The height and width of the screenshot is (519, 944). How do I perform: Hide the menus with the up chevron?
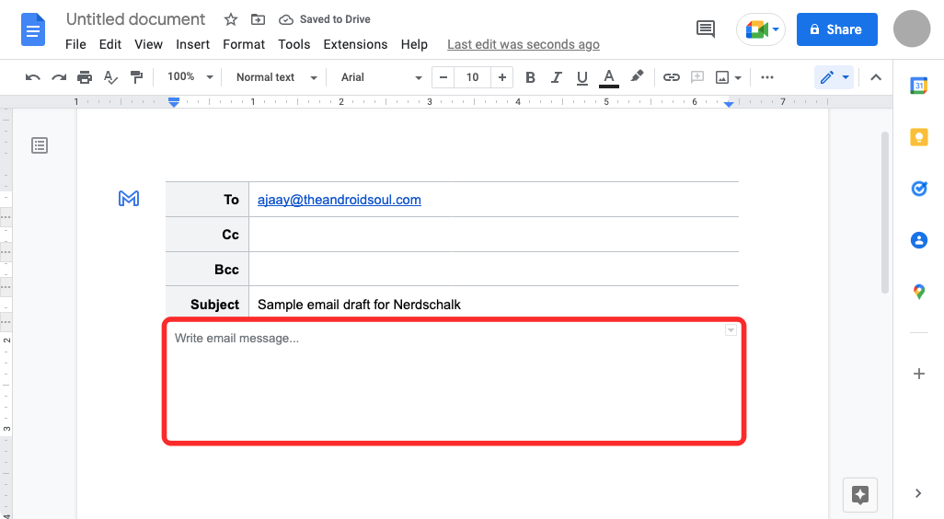[876, 77]
